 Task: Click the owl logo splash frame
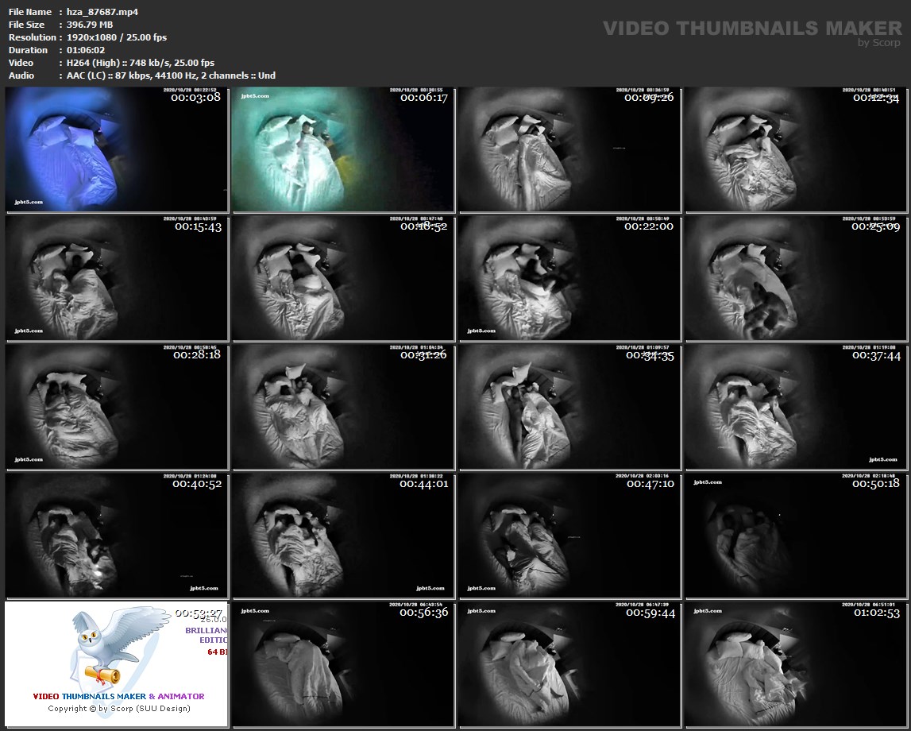(x=117, y=664)
